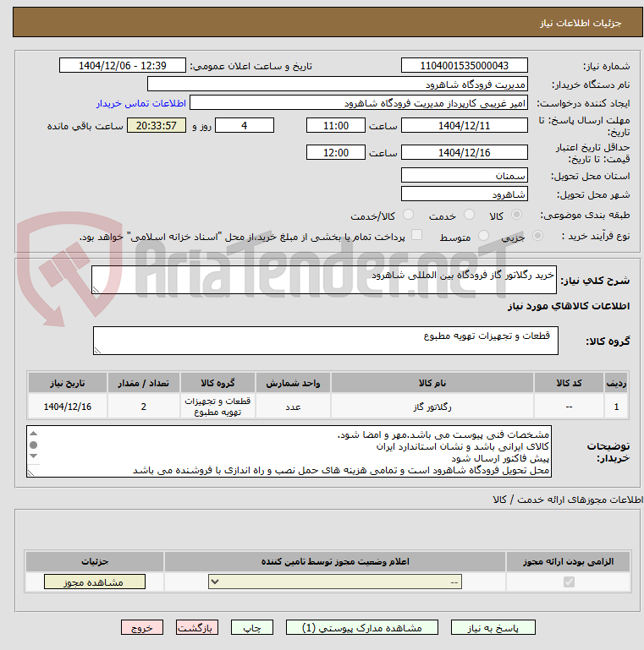Click the quantity cell showing 2
644x650 pixels.
(144, 407)
